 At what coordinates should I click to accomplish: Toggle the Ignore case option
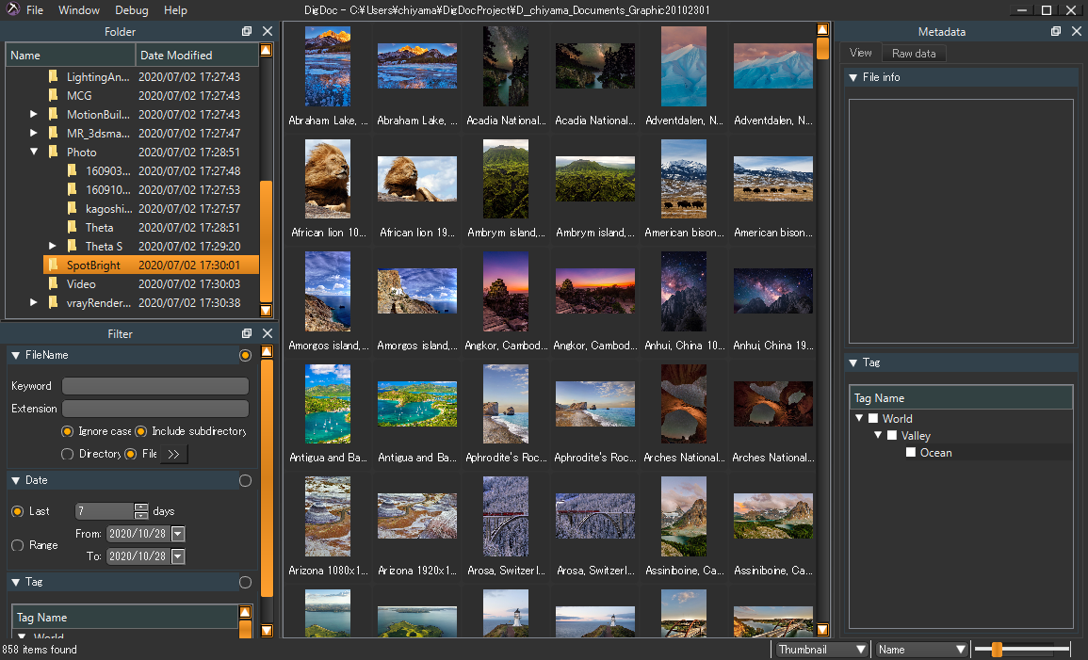(x=67, y=431)
